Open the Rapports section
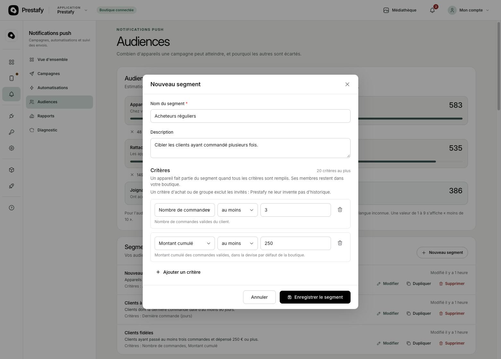The image size is (501, 359). tap(59, 116)
